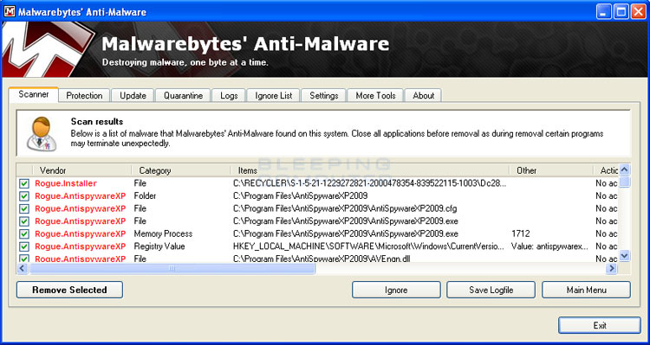
Task: Toggle checkbox for Registry Value row
Action: [x=24, y=246]
